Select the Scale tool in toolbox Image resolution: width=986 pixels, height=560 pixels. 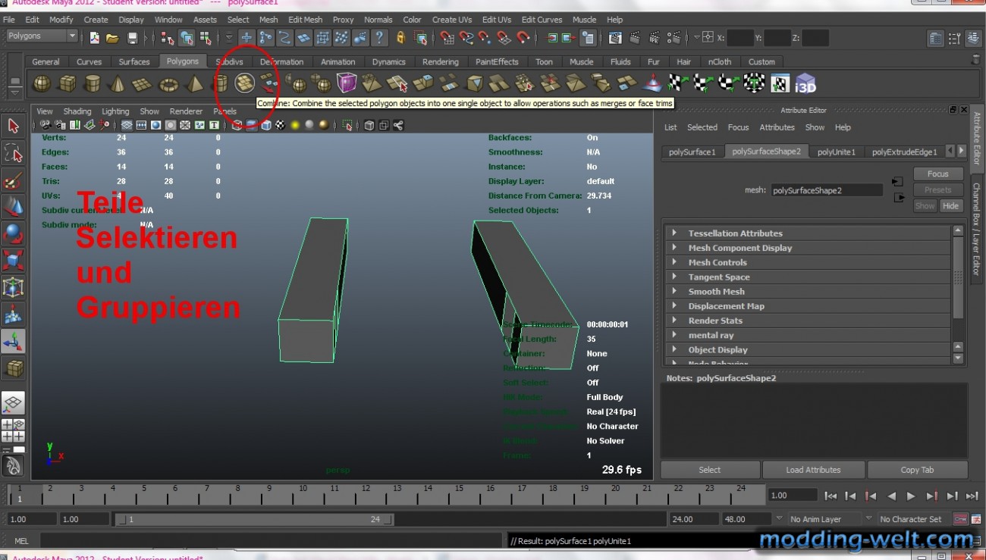coord(13,260)
